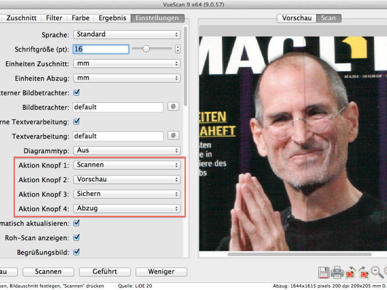Click the Schriftgröße text field
Screen dimensions: 387x290
pyautogui.click(x=101, y=49)
